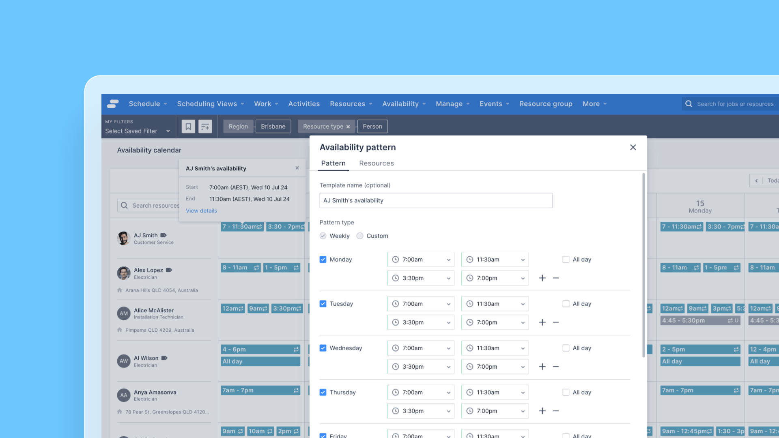Select the Pattern tab
The width and height of the screenshot is (779, 438).
pos(334,163)
